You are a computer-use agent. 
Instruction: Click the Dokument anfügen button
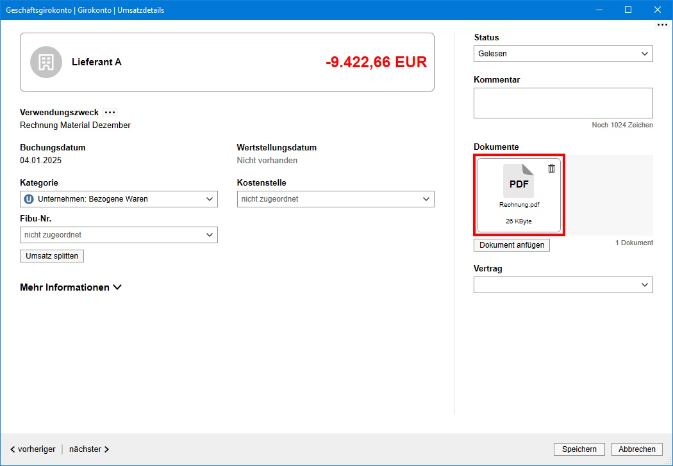[511, 245]
